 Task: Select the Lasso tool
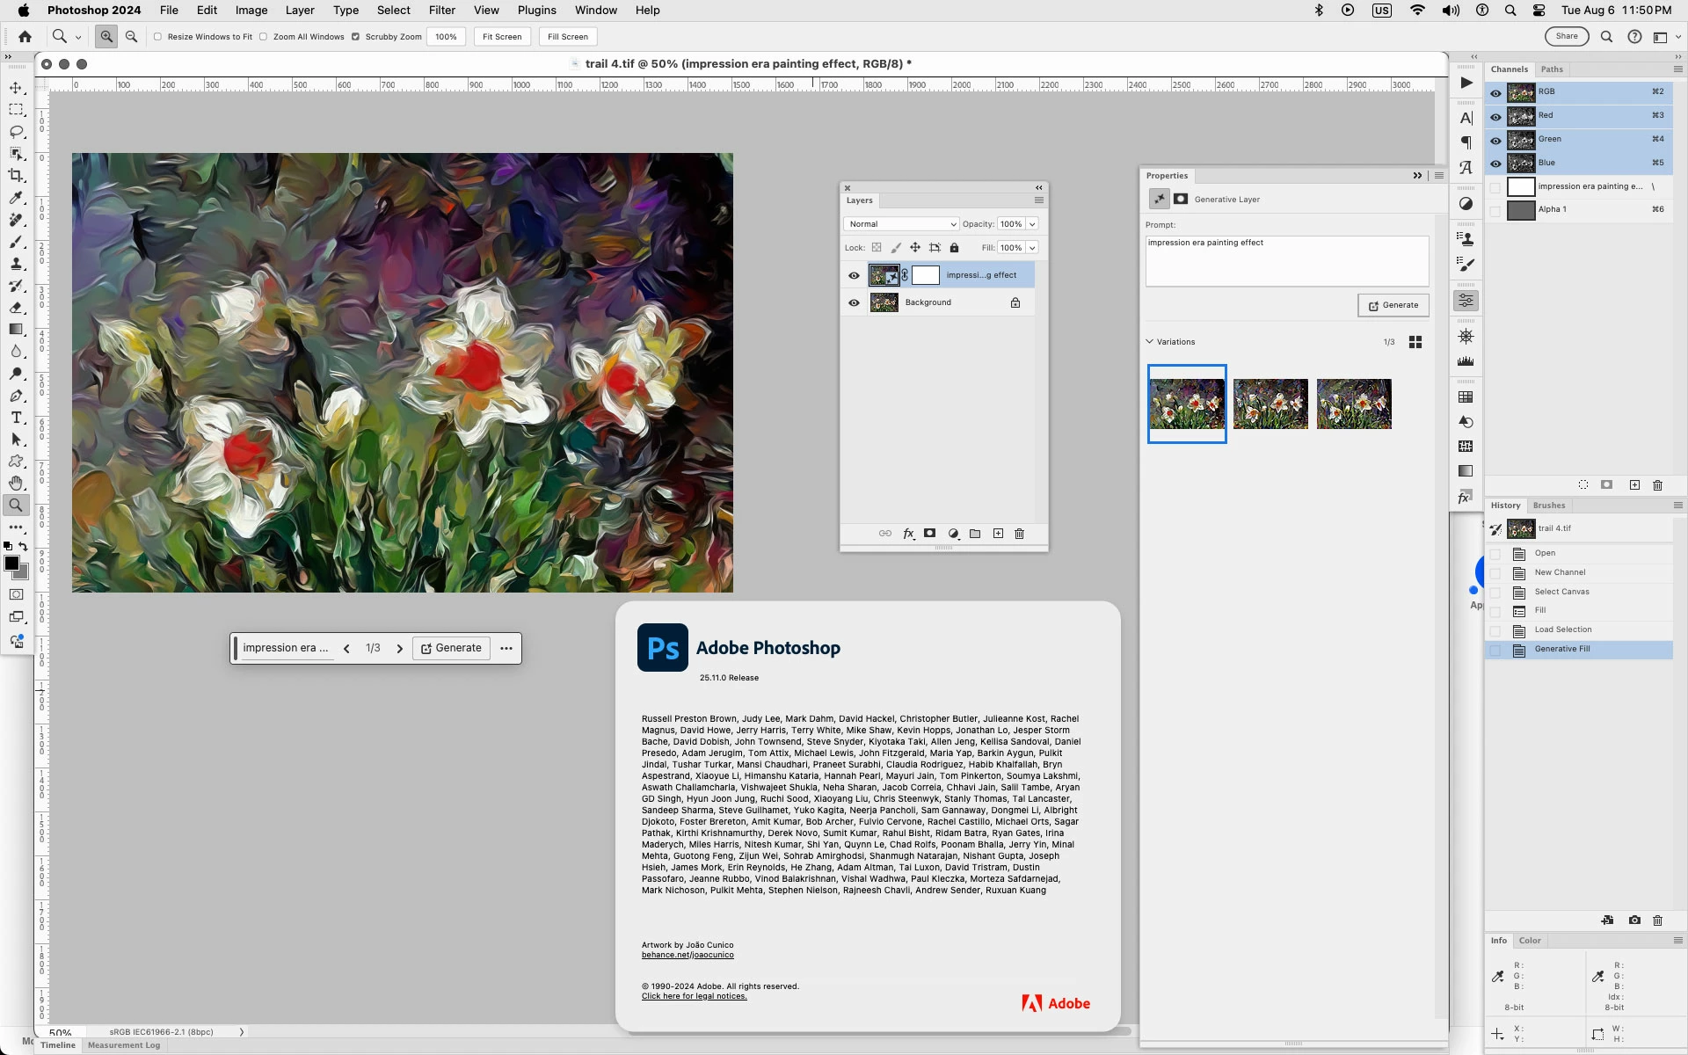coord(16,132)
